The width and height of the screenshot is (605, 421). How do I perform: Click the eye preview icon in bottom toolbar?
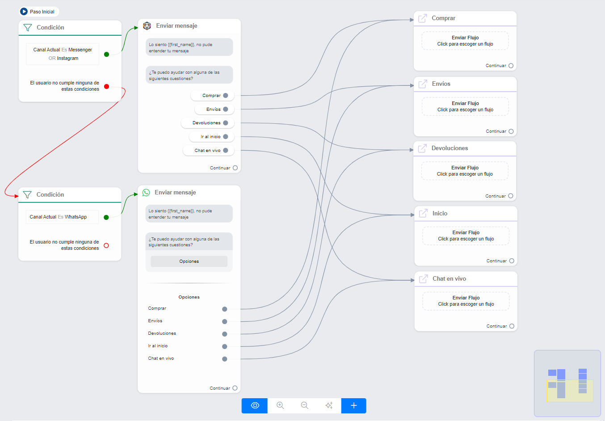coord(255,405)
